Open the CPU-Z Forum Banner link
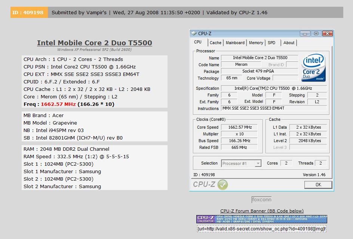This screenshot has height=239, width=353. pyautogui.click(x=262, y=211)
